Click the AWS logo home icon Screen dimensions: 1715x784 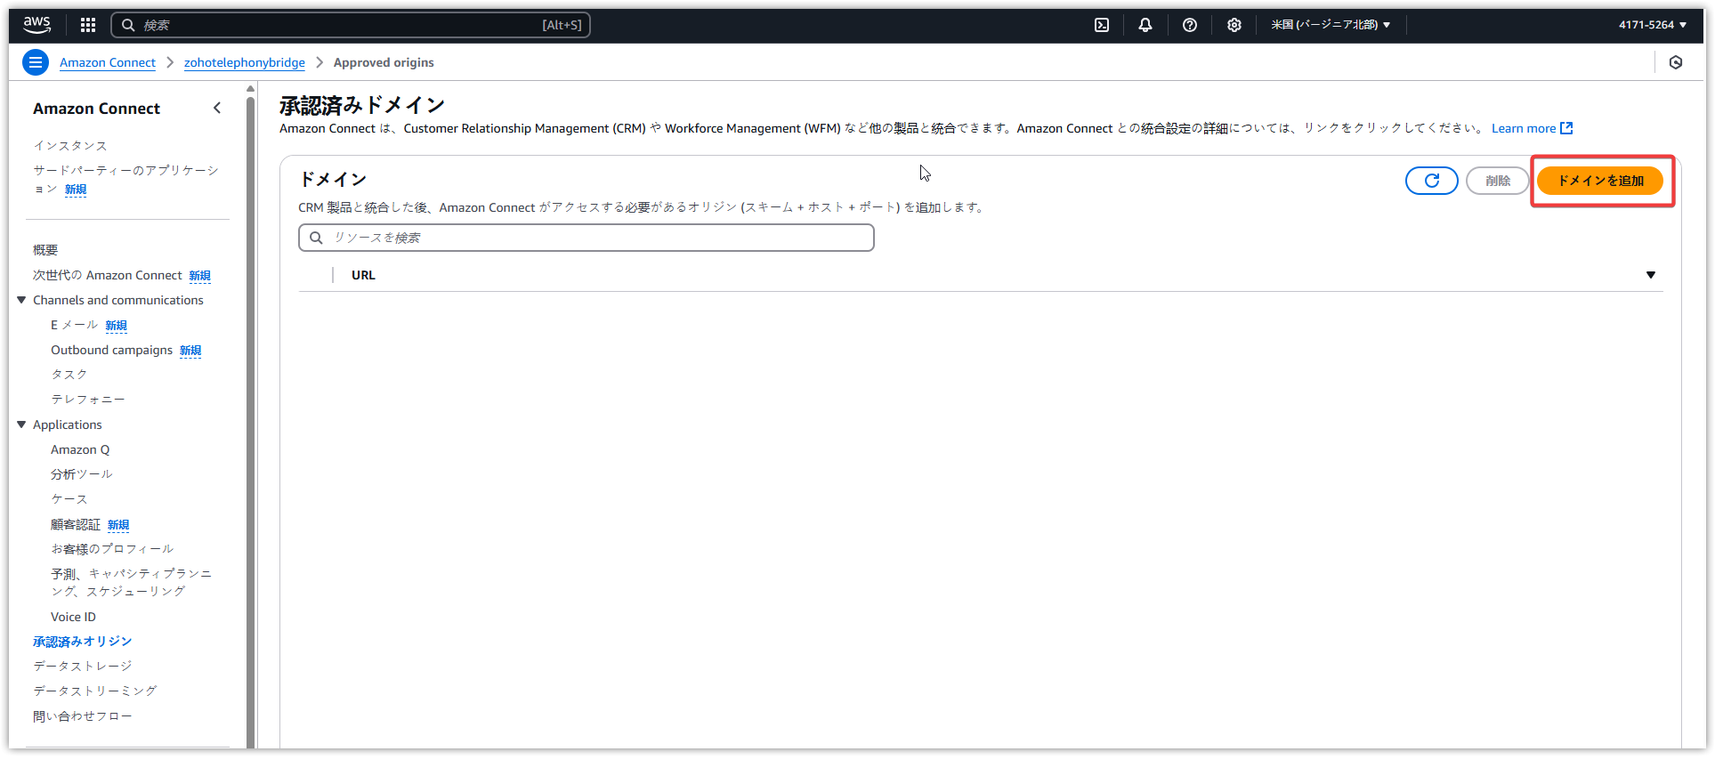pos(37,25)
